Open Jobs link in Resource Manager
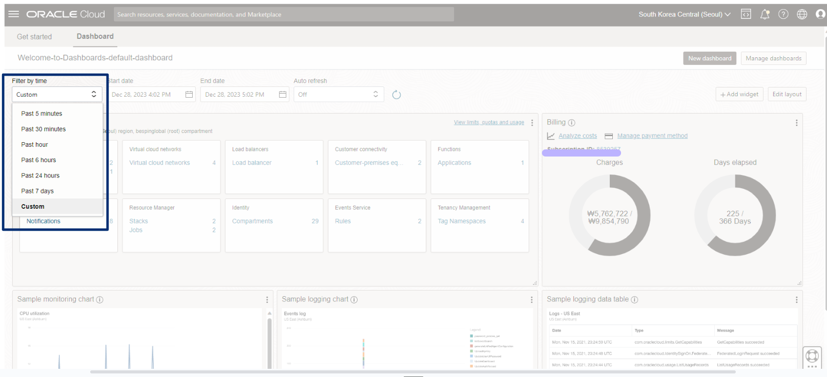Image resolution: width=827 pixels, height=377 pixels. [136, 230]
